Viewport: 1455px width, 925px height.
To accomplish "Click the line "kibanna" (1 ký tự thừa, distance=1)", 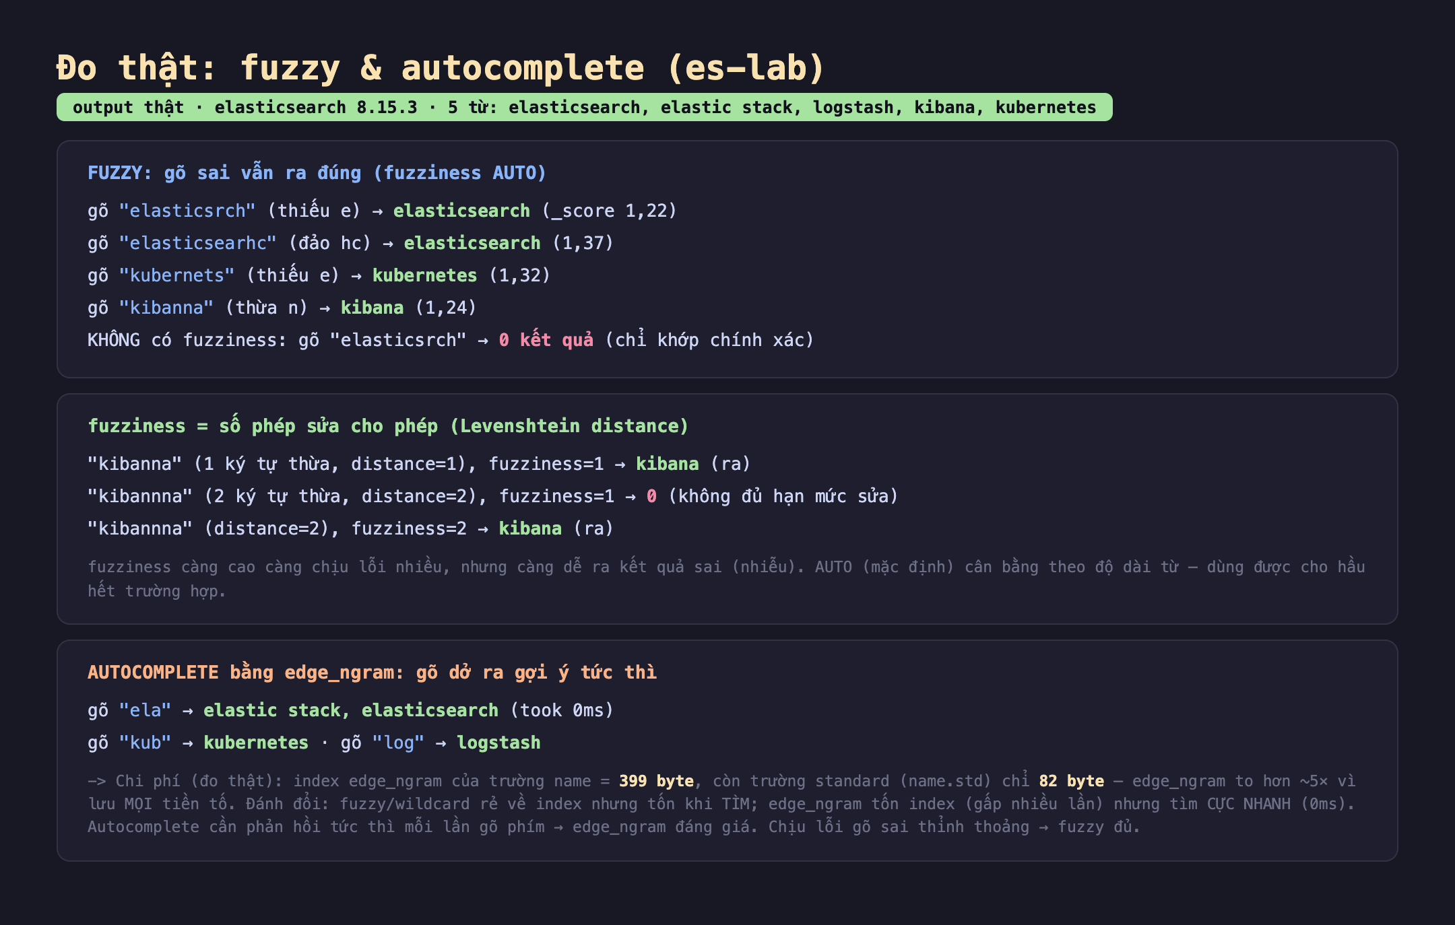I will [x=419, y=464].
